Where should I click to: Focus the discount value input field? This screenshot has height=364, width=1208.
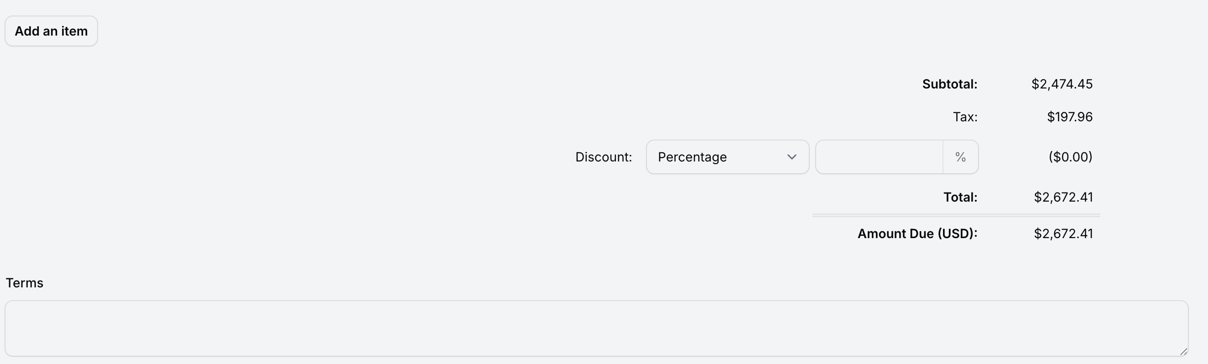(879, 156)
